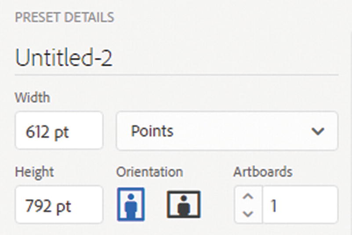Click the 'pt' unit text in Height field
The height and width of the screenshot is (235, 352).
tap(63, 206)
